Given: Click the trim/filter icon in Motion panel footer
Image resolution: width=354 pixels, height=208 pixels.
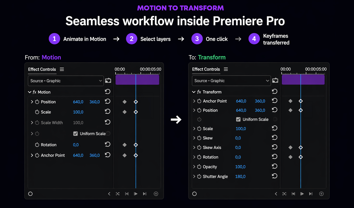Looking at the screenshot, I should (118, 194).
